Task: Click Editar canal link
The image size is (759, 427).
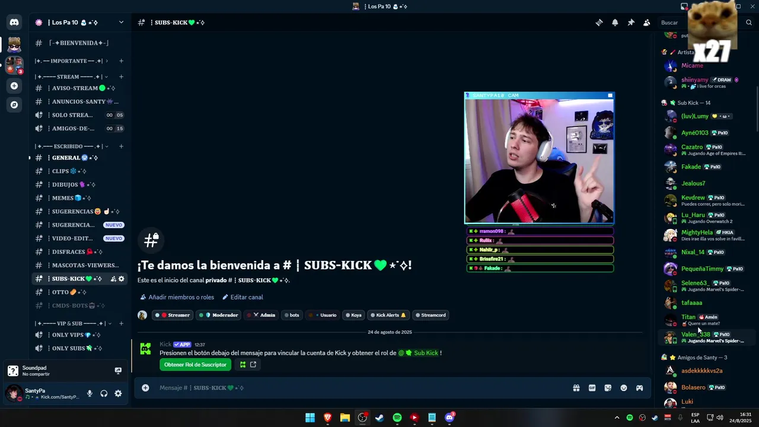Action: [243, 297]
